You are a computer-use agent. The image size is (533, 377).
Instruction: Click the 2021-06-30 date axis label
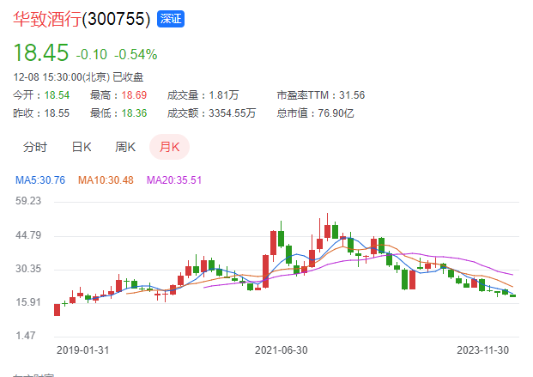tap(282, 350)
